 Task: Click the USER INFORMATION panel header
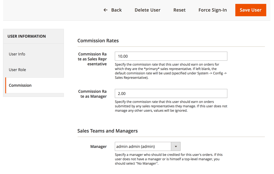[x=27, y=36]
